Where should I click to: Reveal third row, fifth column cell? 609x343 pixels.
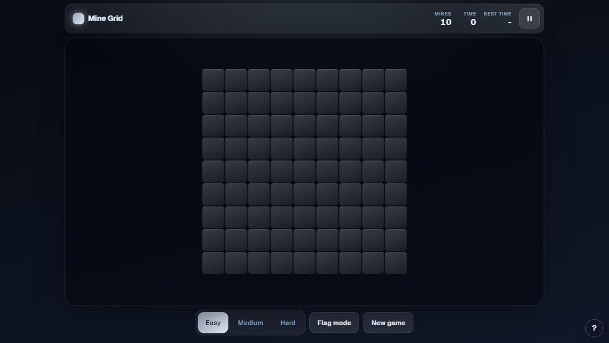pyautogui.click(x=304, y=126)
